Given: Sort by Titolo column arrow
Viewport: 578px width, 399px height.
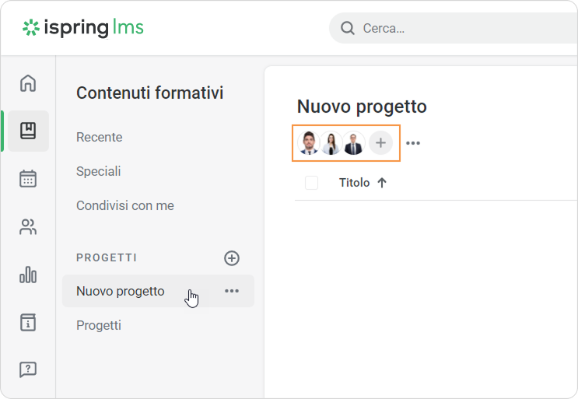Looking at the screenshot, I should 382,183.
